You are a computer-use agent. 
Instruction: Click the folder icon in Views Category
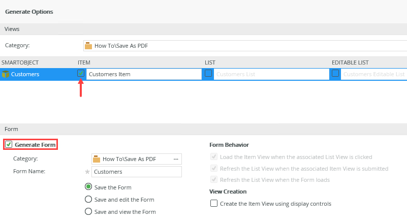[88, 46]
